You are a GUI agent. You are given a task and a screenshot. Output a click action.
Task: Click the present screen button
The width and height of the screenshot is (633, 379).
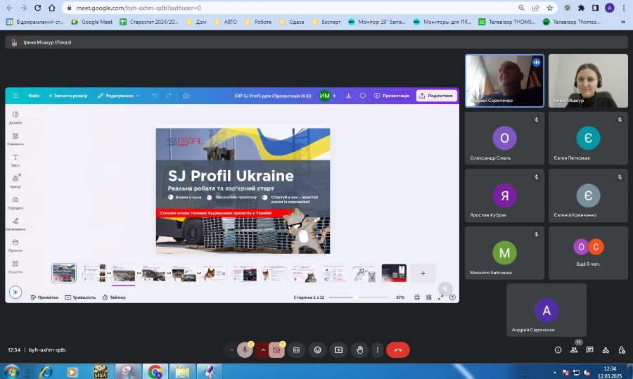pos(339,349)
